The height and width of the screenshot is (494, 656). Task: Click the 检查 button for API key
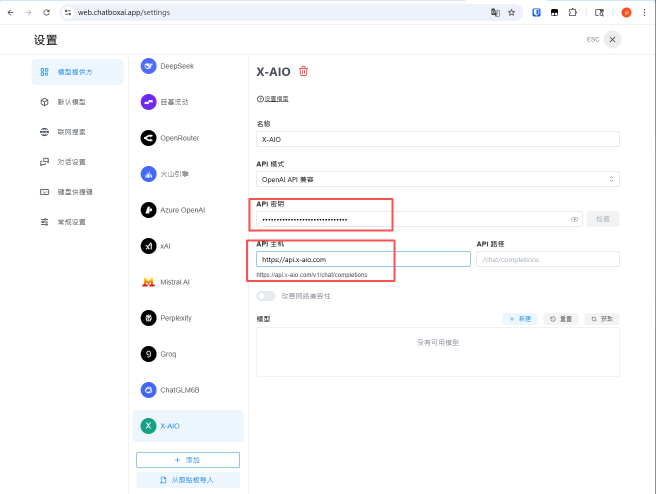[x=603, y=219]
